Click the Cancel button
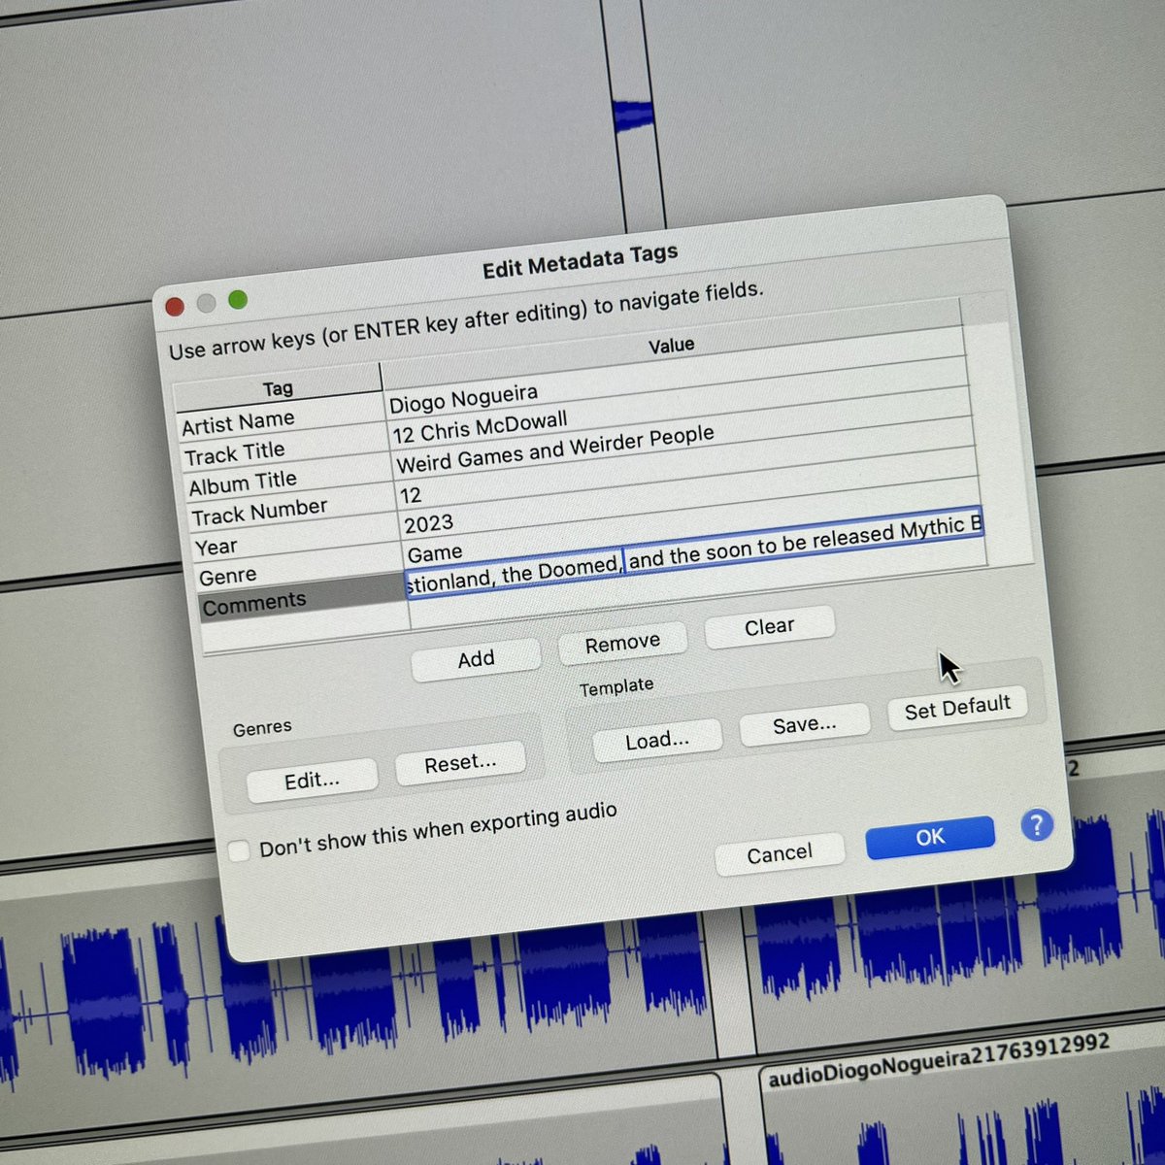The width and height of the screenshot is (1165, 1165). pos(779,853)
